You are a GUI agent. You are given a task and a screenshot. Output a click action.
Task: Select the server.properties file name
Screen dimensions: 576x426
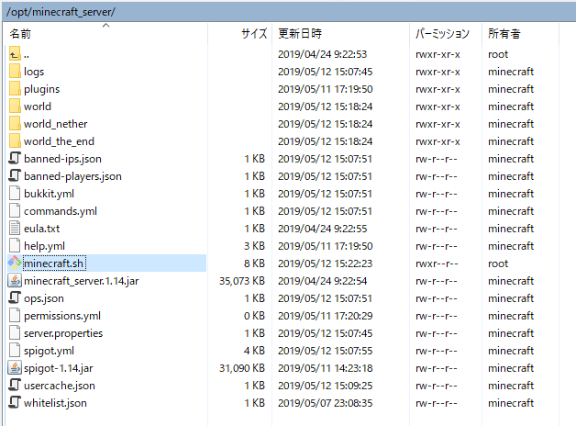pyautogui.click(x=63, y=333)
